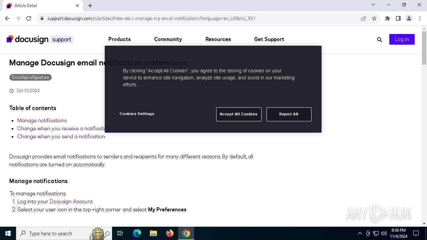Open the Products menu
This screenshot has width=427, height=240.
119,39
